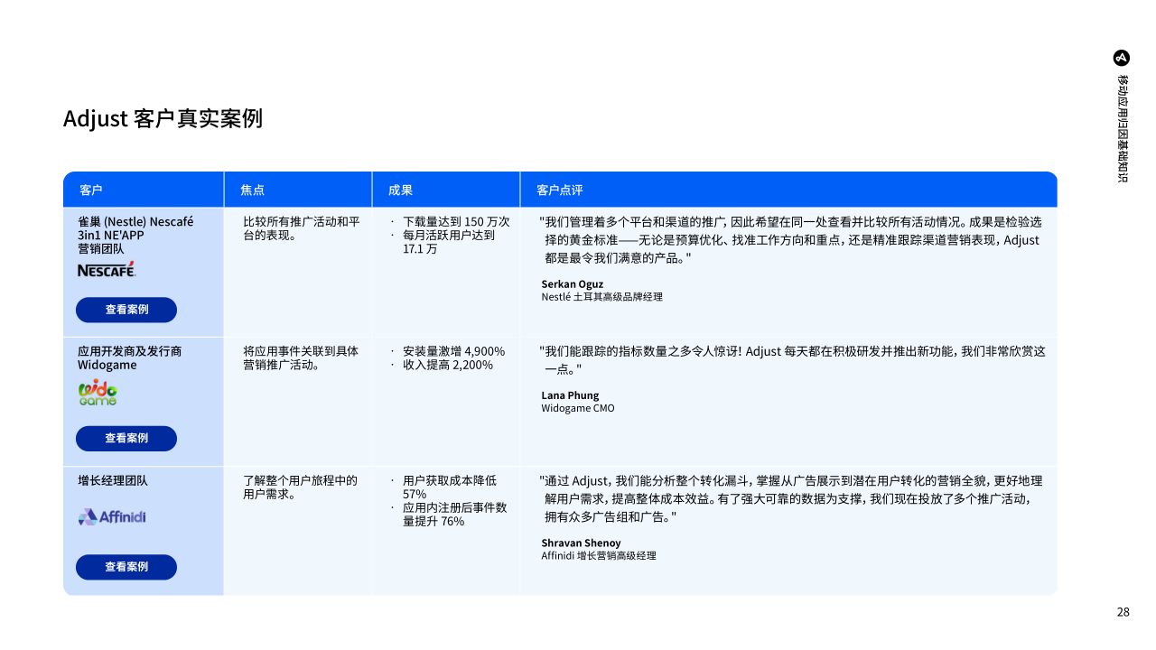The width and height of the screenshot is (1156, 650).
Task: Click 应用开发商及发行商 Widogame text
Action: coord(129,357)
